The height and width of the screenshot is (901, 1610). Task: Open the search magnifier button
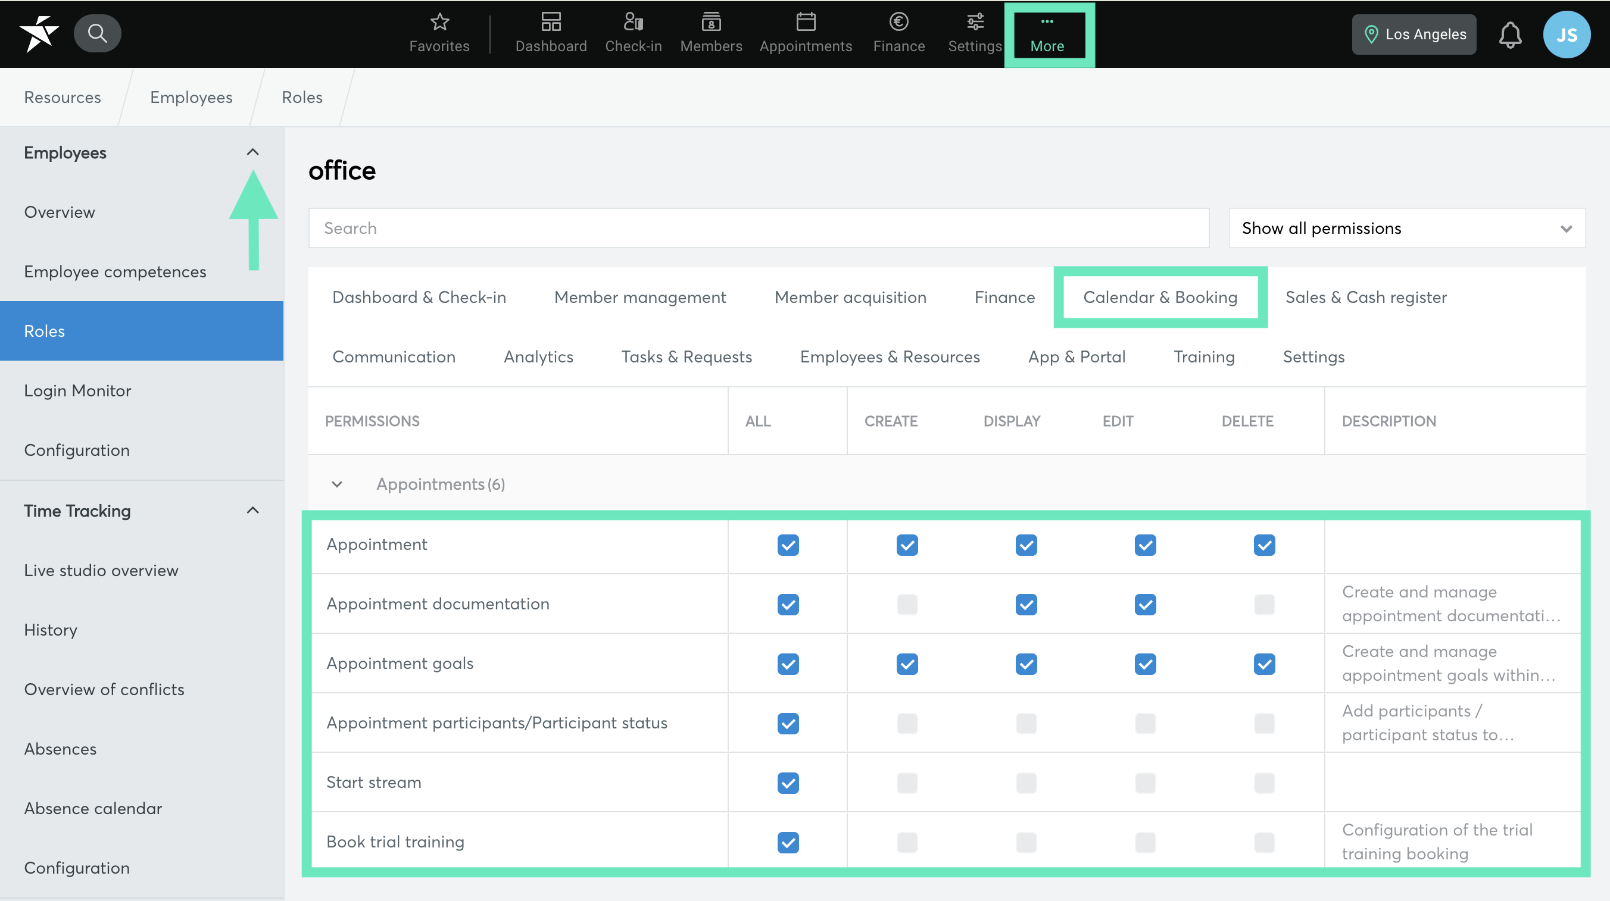click(x=98, y=33)
